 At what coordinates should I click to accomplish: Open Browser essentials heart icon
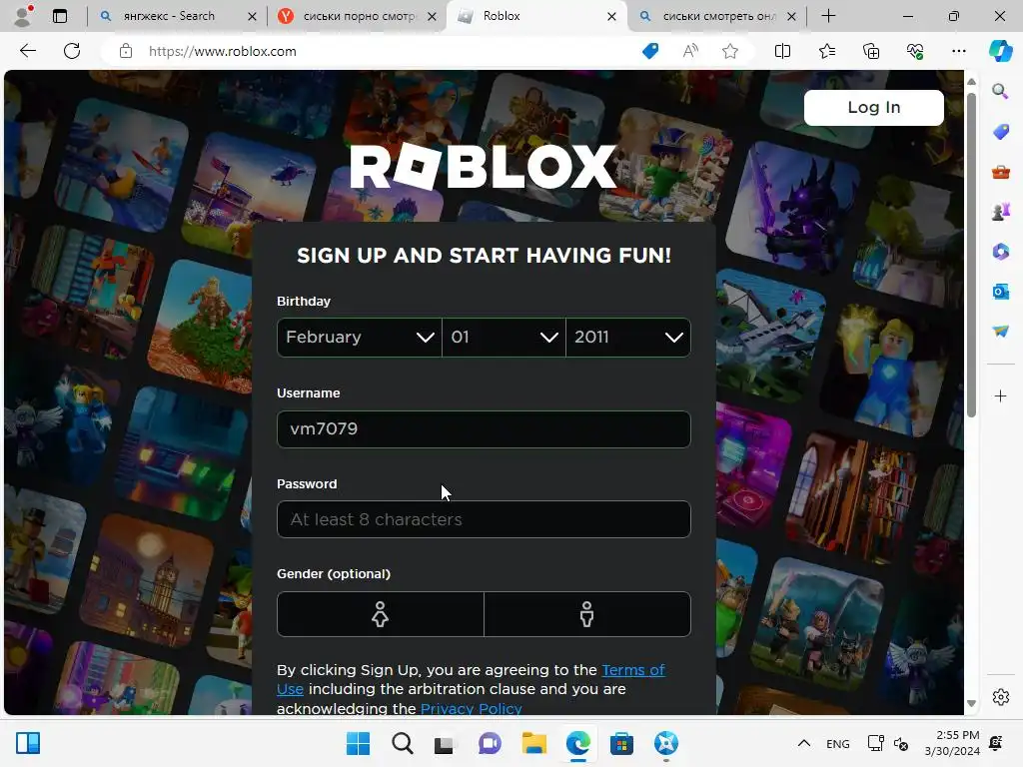pos(915,51)
